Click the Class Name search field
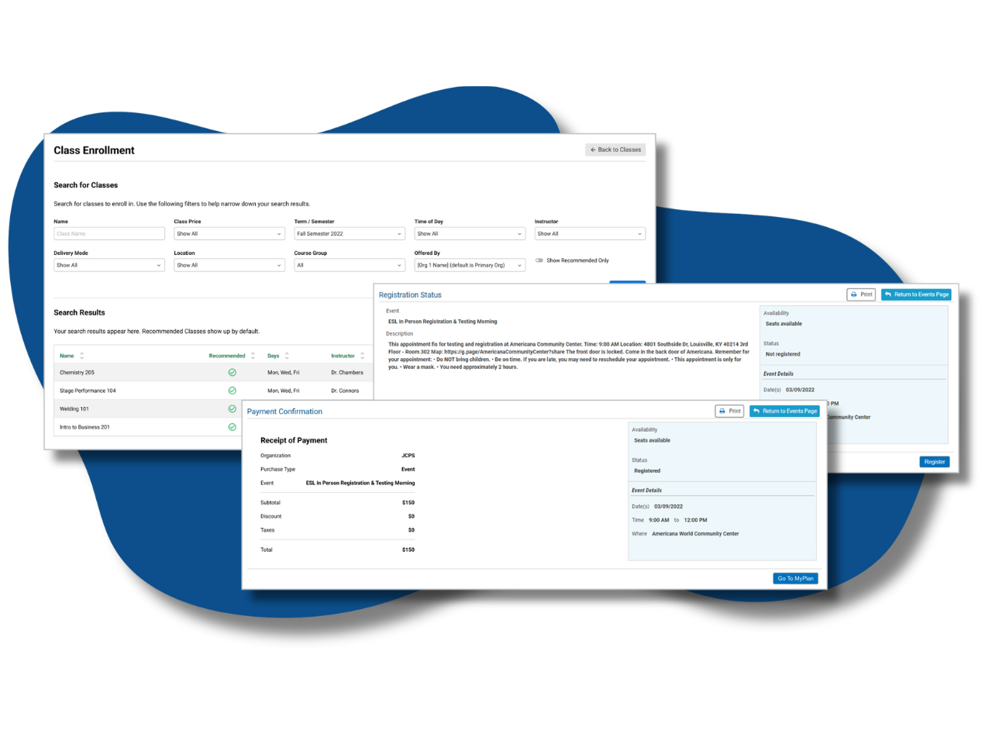This screenshot has height=744, width=992. point(108,233)
